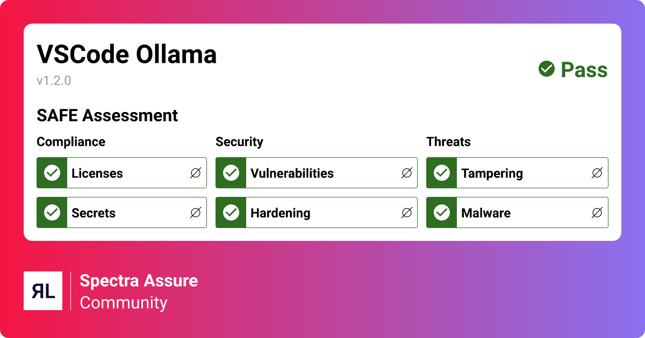Click the empty-set symbol in Vulnerabilities row
The width and height of the screenshot is (645, 338).
point(407,173)
